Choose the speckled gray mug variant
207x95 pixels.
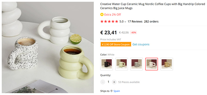137,64
